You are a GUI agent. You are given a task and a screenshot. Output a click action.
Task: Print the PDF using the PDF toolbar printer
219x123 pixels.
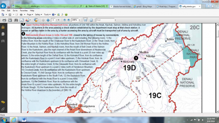tap(4, 20)
